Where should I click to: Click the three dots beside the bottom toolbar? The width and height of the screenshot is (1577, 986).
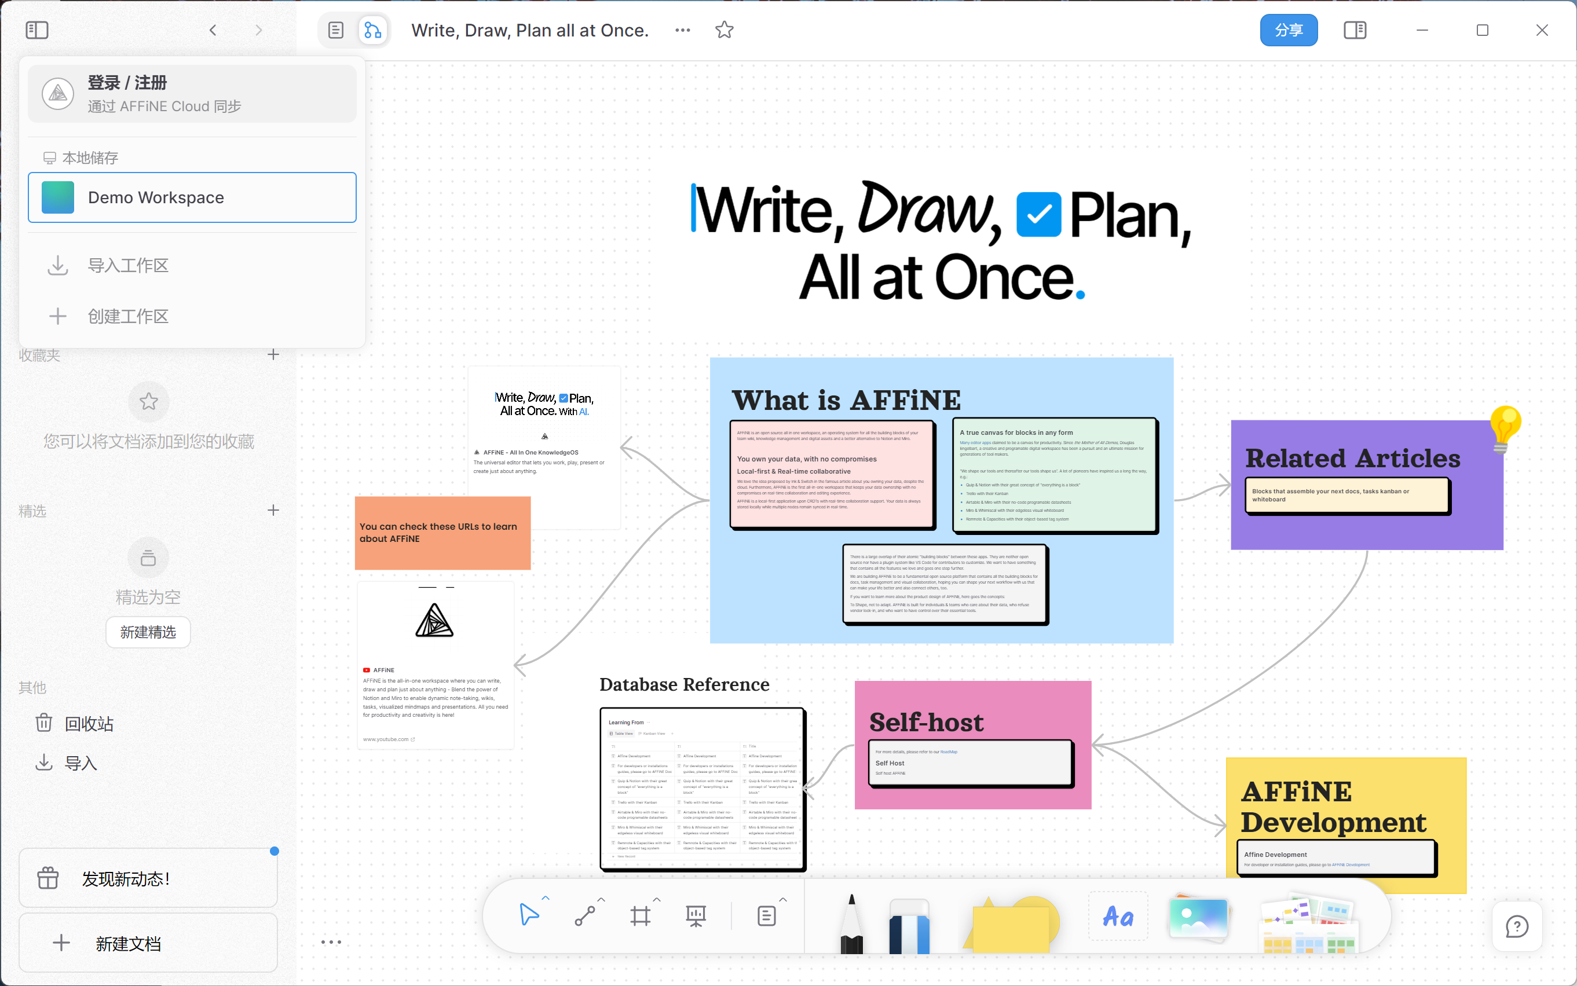point(331,943)
